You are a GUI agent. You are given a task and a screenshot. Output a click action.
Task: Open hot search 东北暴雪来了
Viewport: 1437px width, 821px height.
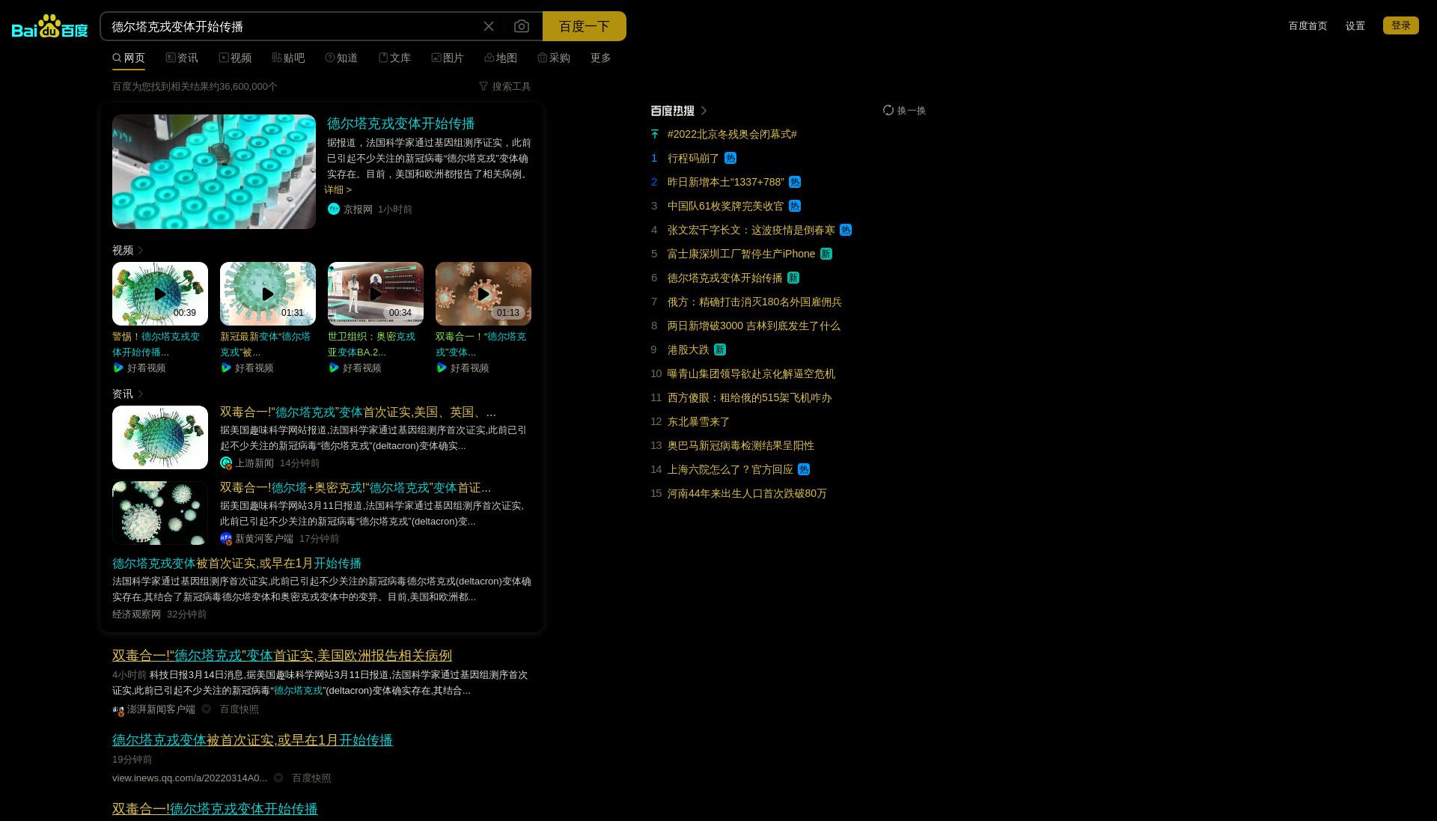[x=698, y=421]
